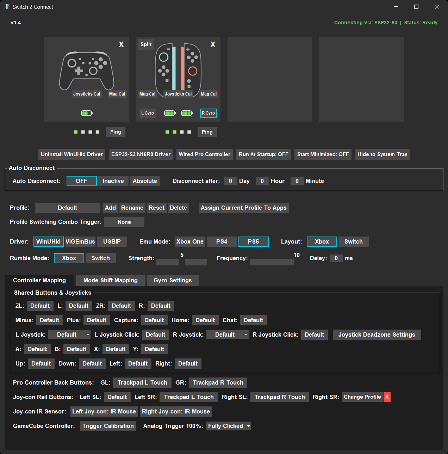The width and height of the screenshot is (448, 454).
Task: Expand the R Joystick dropdown
Action: pos(228,335)
